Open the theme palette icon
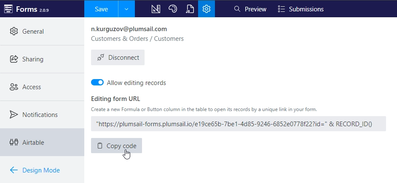The image size is (397, 183). pos(173,9)
